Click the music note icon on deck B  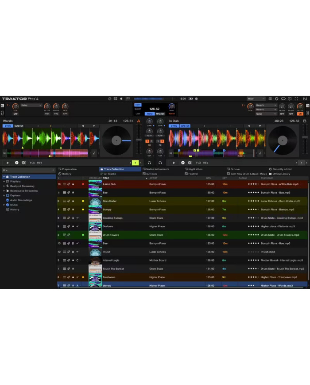click(260, 153)
